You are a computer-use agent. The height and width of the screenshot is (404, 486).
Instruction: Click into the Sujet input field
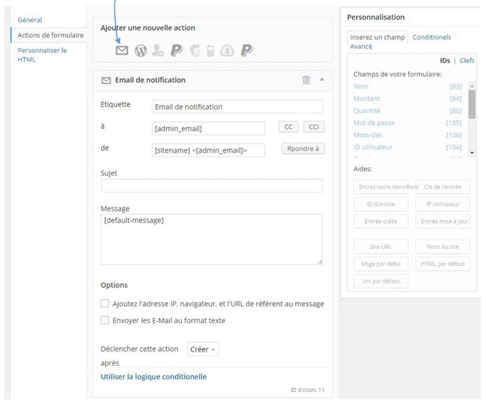click(212, 185)
